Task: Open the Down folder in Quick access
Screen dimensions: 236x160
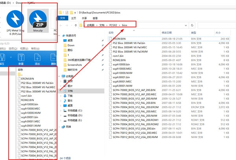Action: tap(71, 45)
